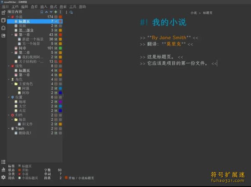251x187 pixels.
Task: Toggle active checkmark on 第一部分 row
Action: coord(56,30)
